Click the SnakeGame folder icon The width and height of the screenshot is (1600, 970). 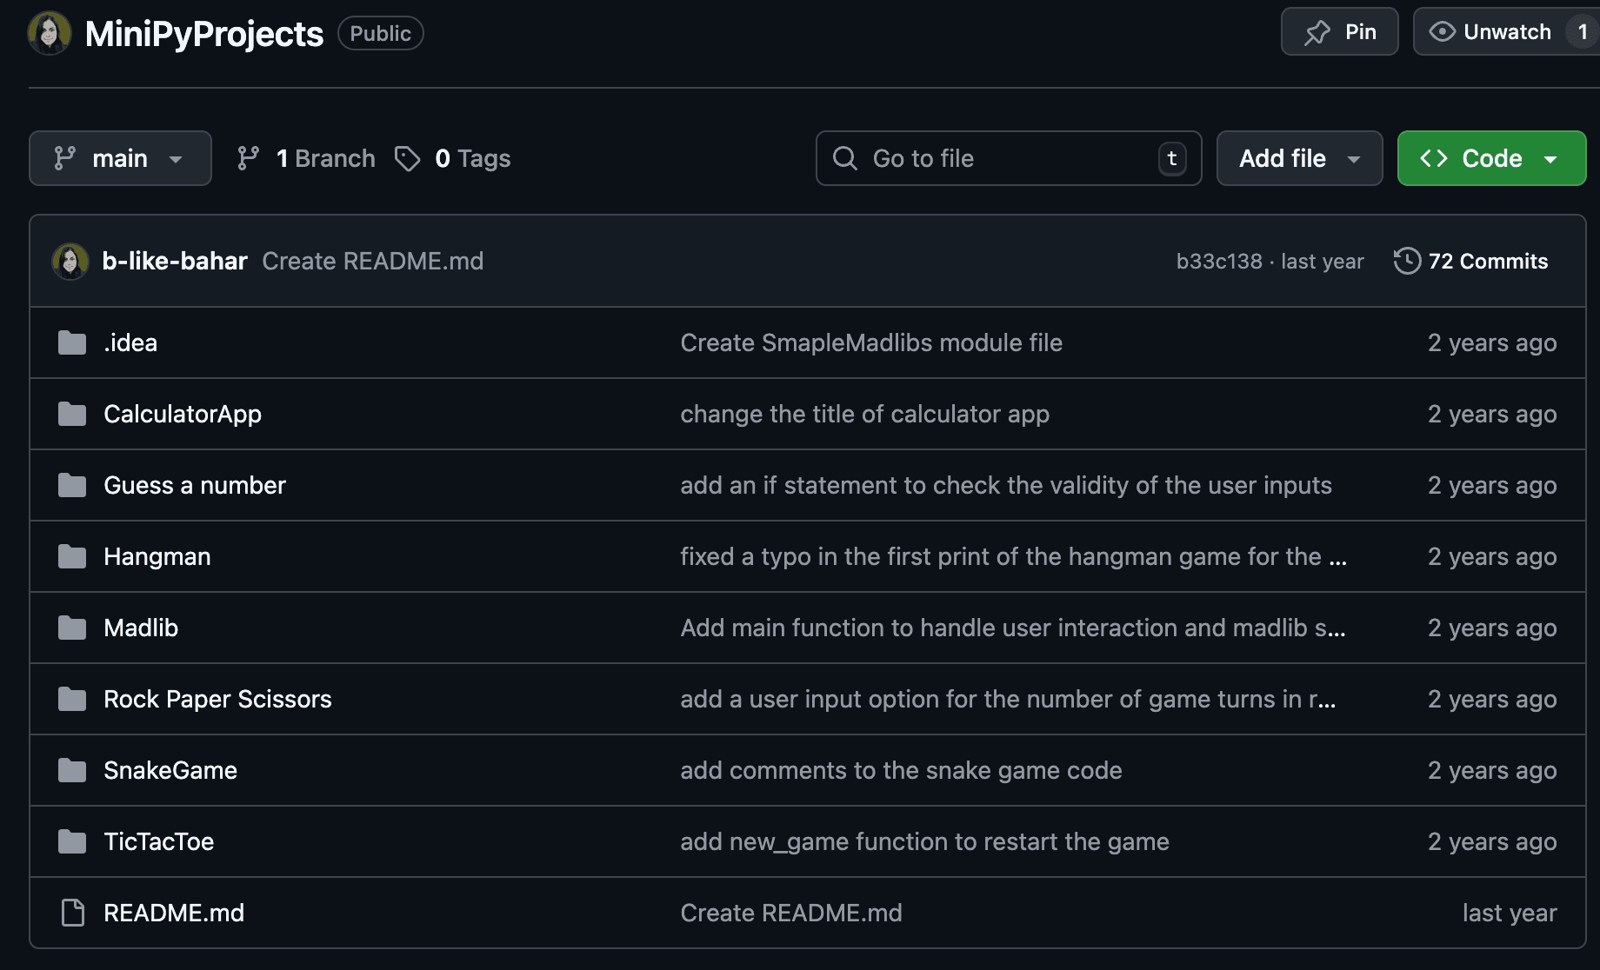(72, 771)
